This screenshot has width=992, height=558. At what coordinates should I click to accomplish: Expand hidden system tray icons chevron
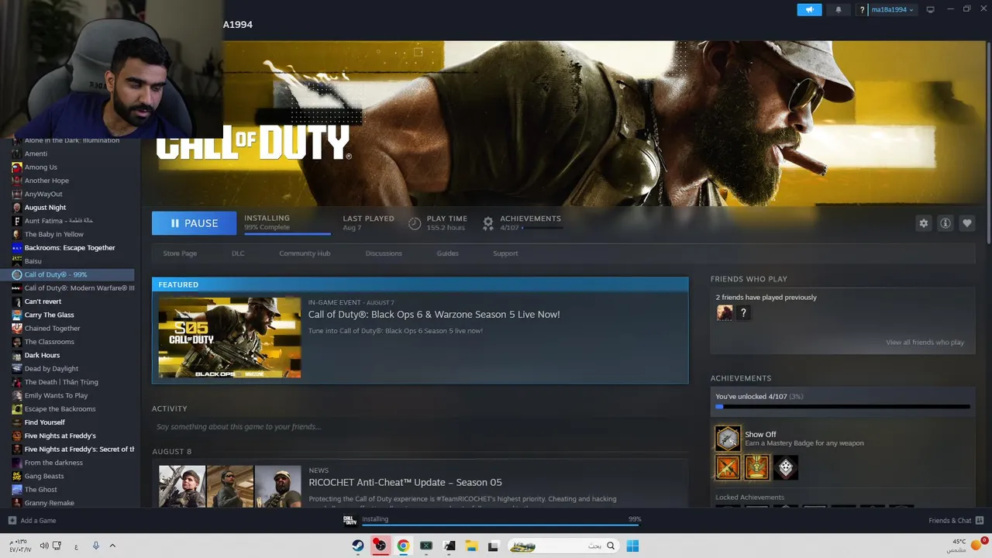tap(112, 546)
